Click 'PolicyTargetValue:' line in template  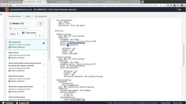(65, 20)
